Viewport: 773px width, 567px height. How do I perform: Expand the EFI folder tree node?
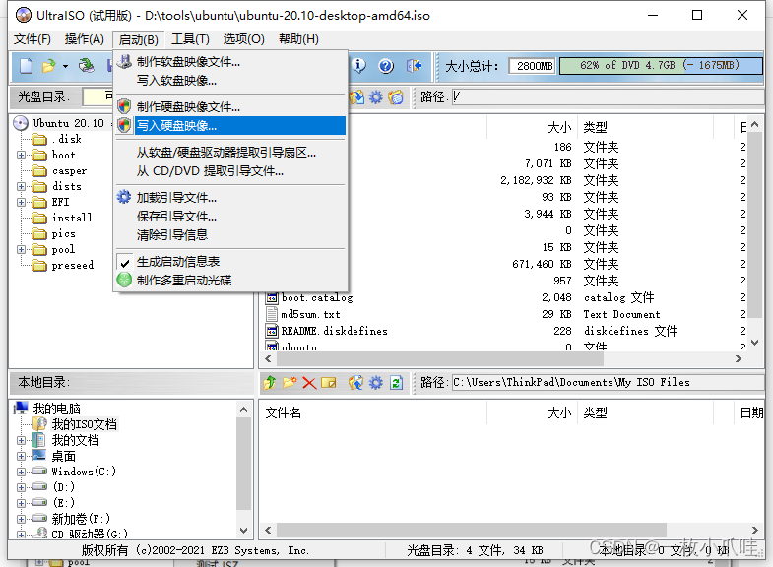[x=22, y=203]
